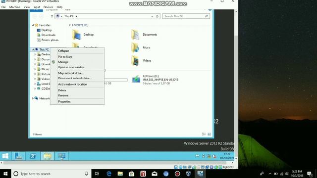This screenshot has width=317, height=178.
Task: Open the VirtualBox Help menu
Action: tap(59, 7)
